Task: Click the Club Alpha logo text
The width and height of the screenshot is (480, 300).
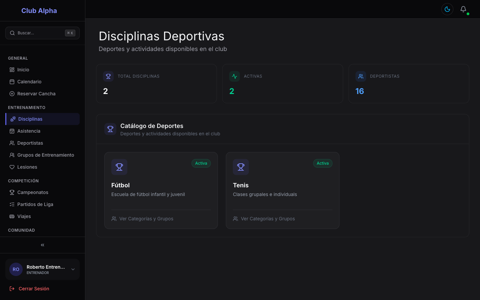Action: click(x=39, y=11)
